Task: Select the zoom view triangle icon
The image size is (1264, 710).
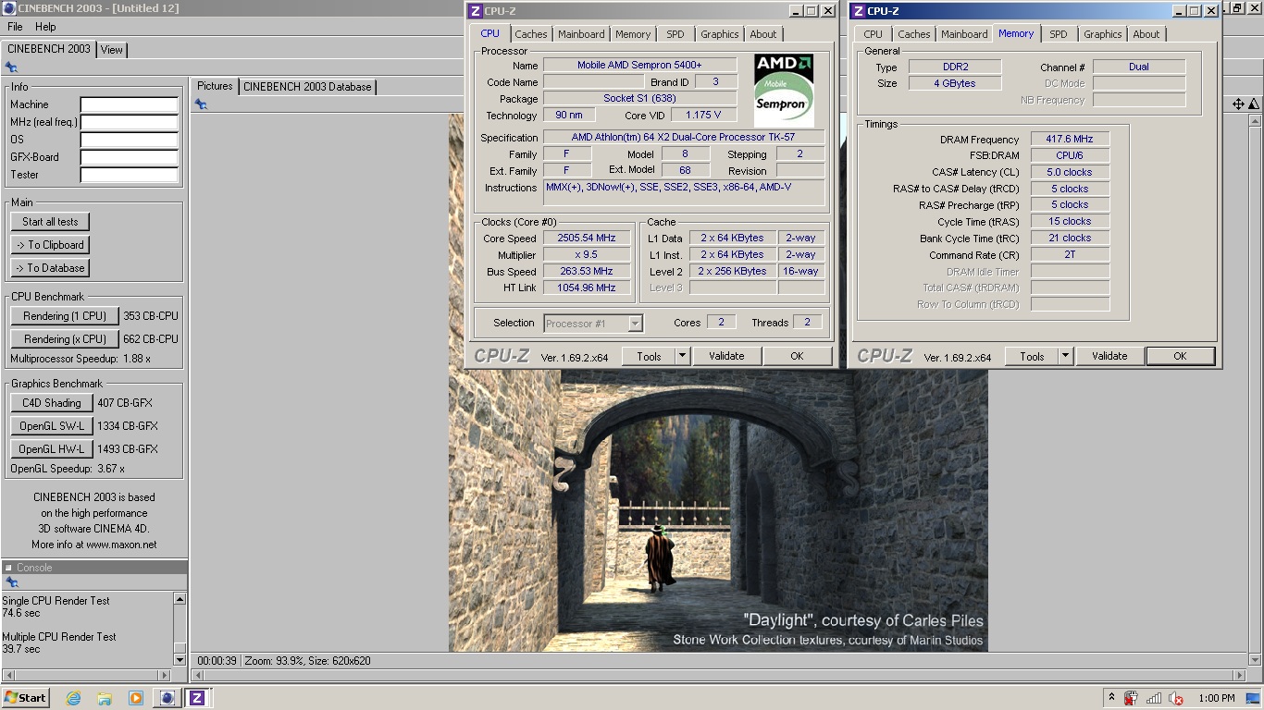Action: pos(1254,104)
